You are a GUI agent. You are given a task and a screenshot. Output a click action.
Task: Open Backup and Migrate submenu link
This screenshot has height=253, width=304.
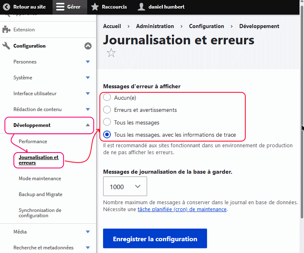pyautogui.click(x=40, y=194)
